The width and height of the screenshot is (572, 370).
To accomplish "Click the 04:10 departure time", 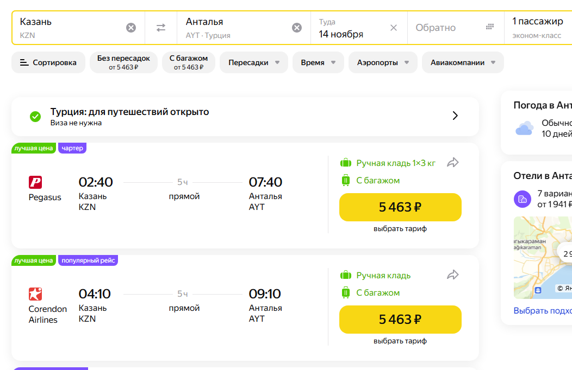I will [x=95, y=294].
